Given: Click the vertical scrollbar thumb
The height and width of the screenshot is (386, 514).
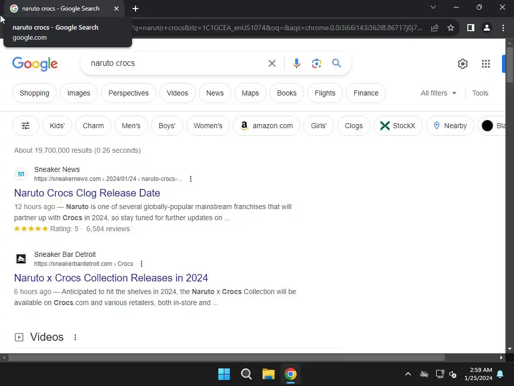Looking at the screenshot, I should (x=509, y=65).
